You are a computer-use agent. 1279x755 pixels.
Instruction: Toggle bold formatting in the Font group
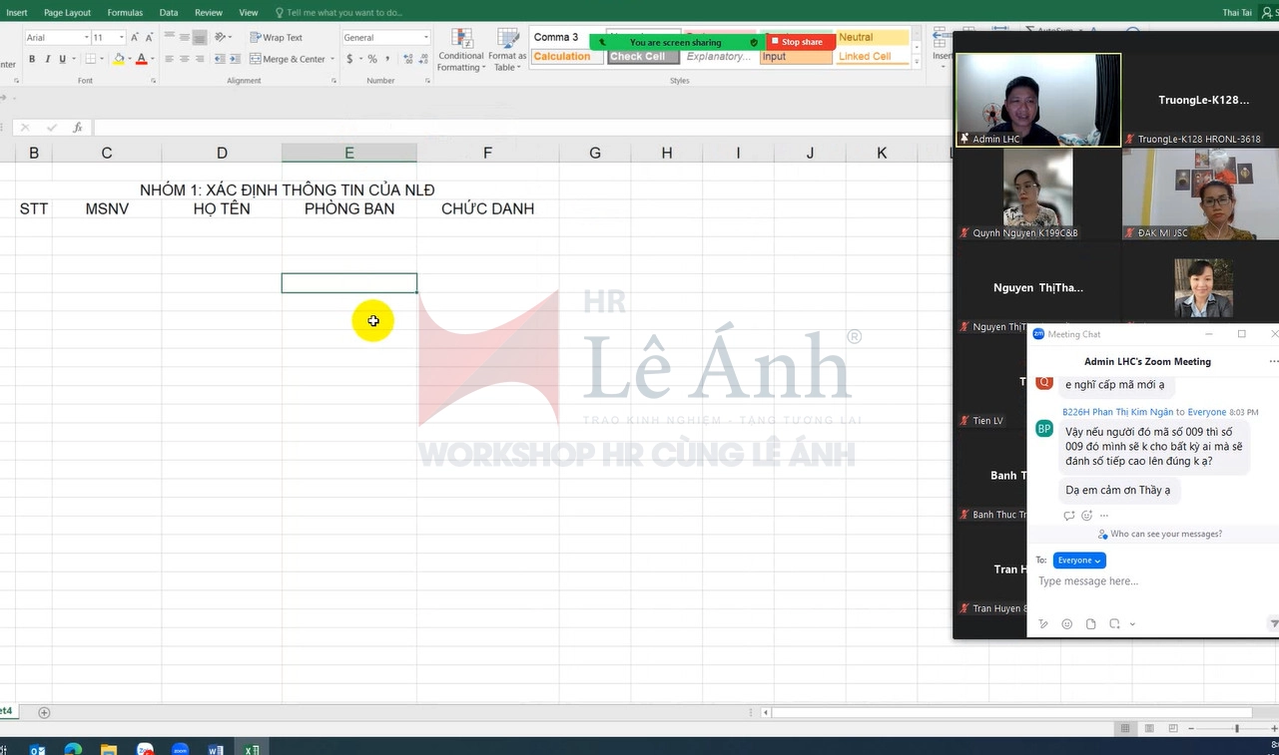pos(32,59)
